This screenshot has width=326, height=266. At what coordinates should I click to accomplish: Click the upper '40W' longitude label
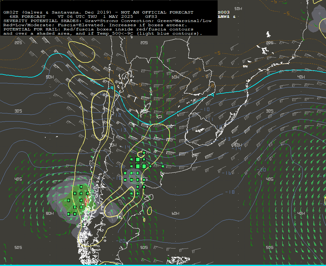click(x=301, y=77)
